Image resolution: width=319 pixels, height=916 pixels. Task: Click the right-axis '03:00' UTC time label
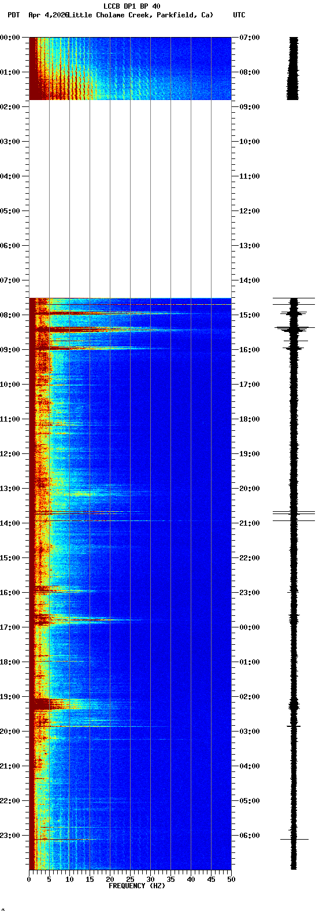250,732
